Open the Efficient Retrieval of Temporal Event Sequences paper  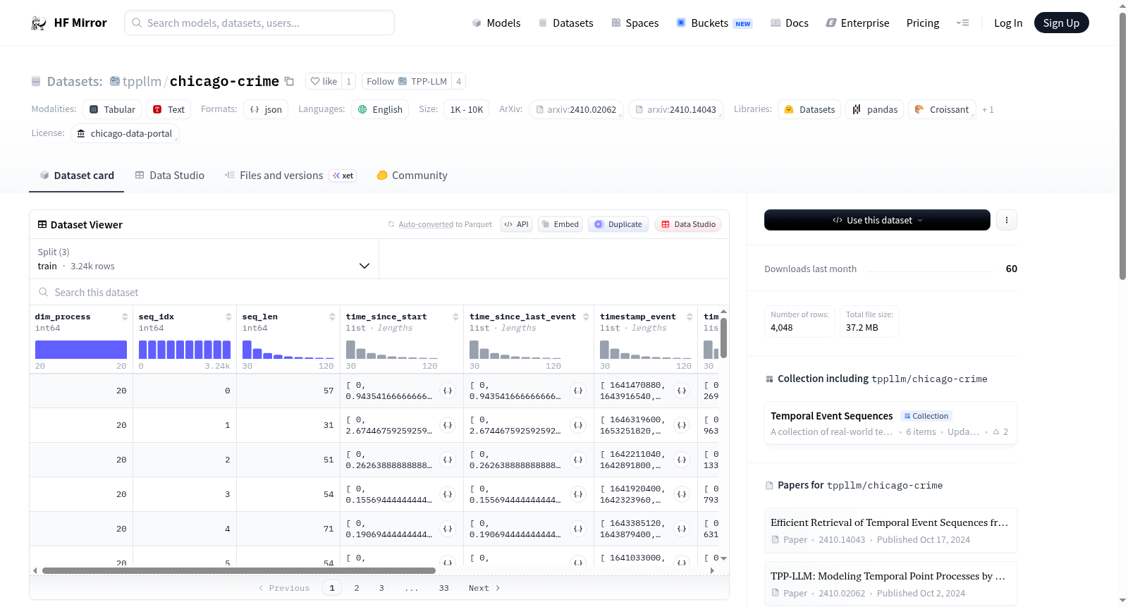(890, 530)
